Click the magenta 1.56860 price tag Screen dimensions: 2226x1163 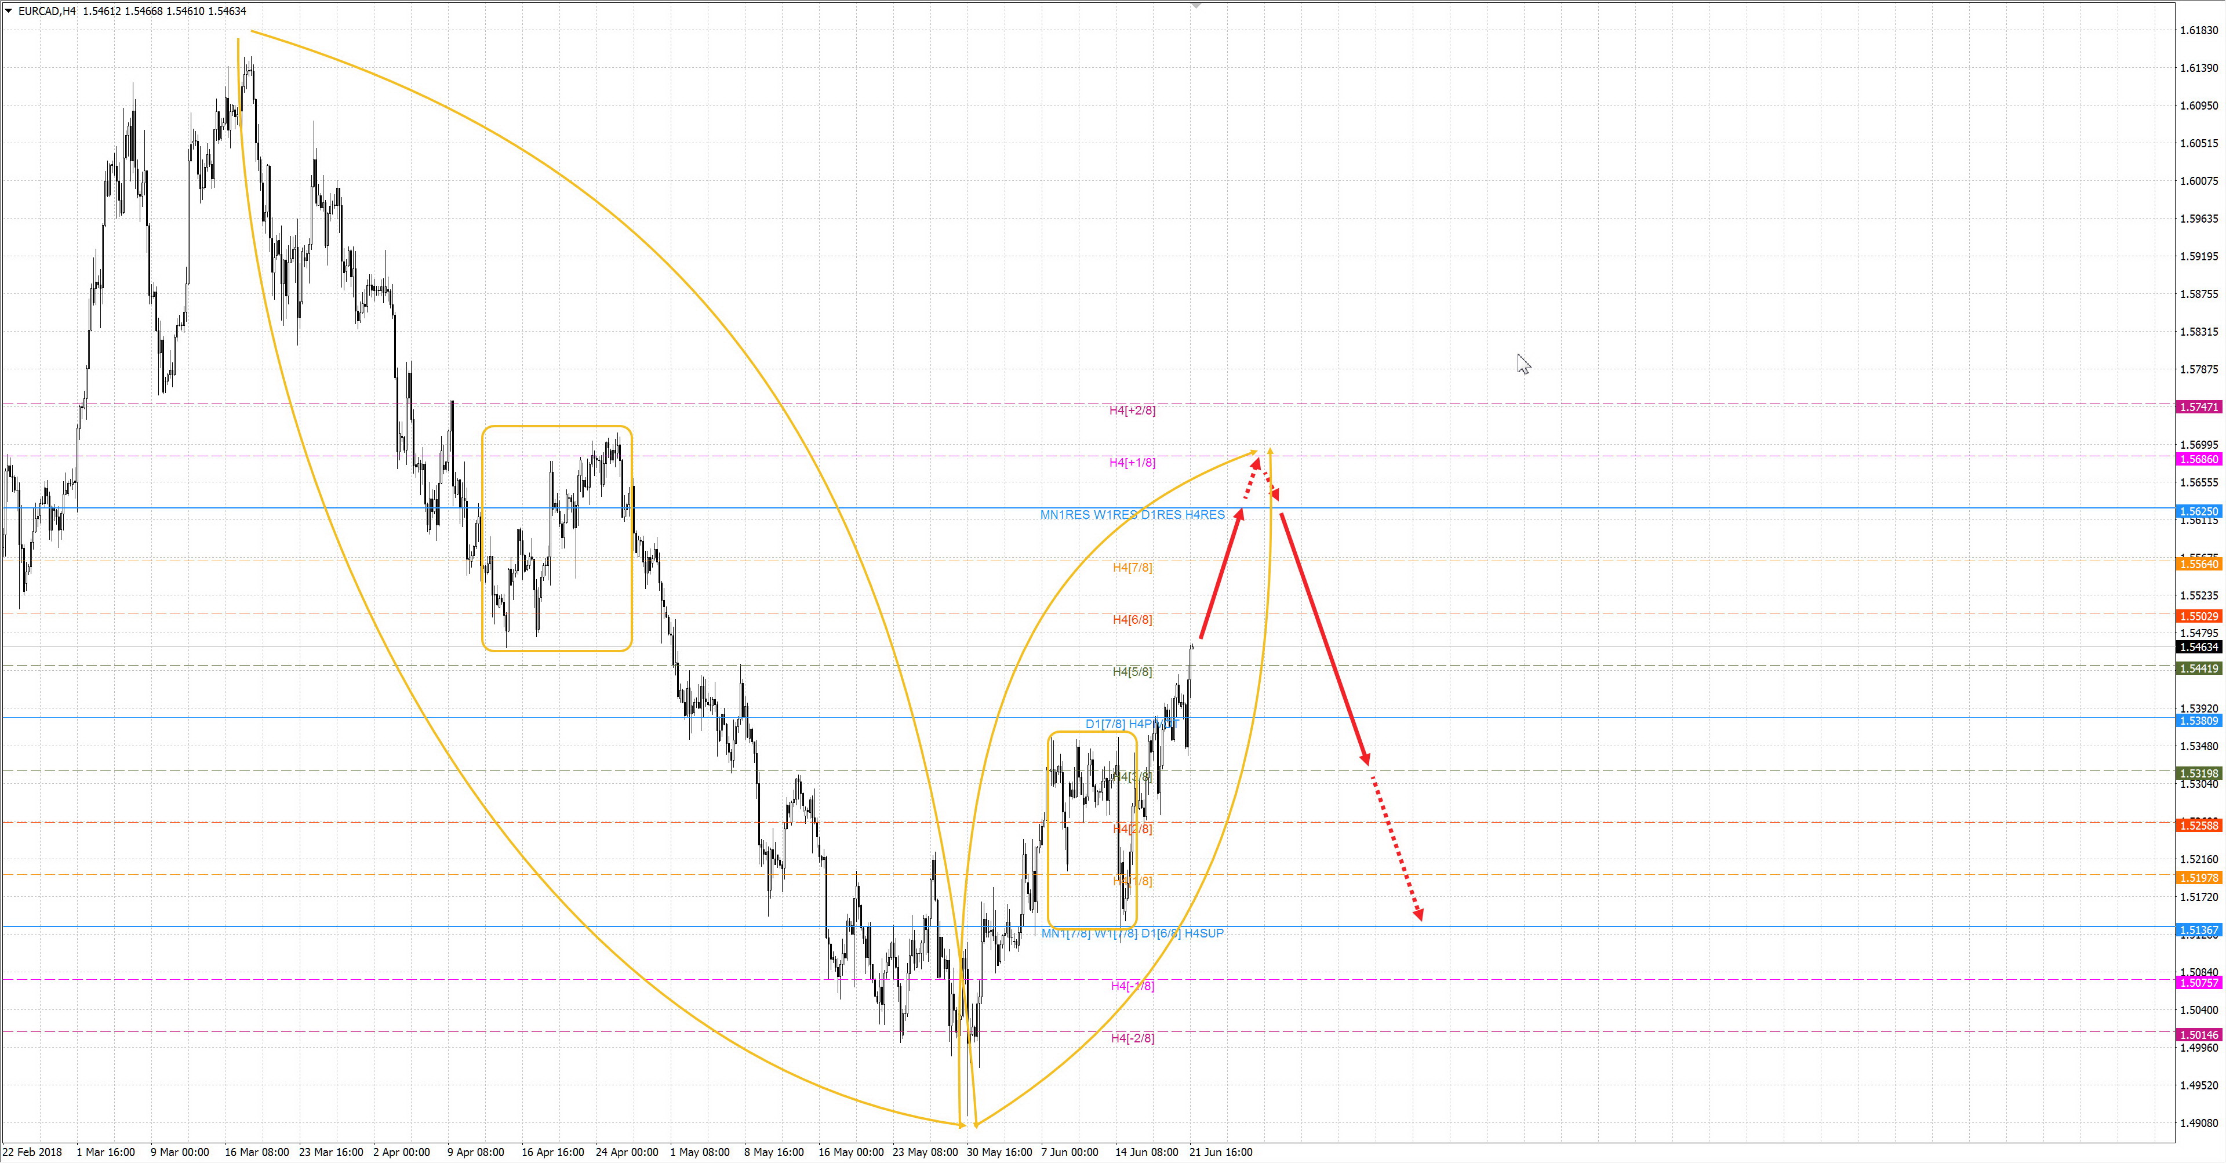[x=2198, y=460]
